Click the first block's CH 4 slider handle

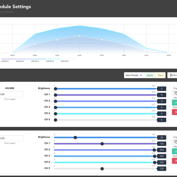click(55, 114)
